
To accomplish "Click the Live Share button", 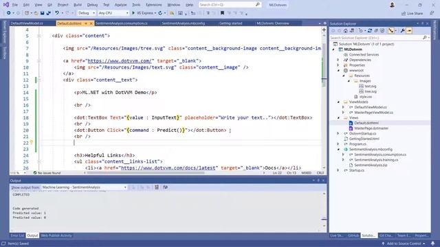I will (x=412, y=13).
